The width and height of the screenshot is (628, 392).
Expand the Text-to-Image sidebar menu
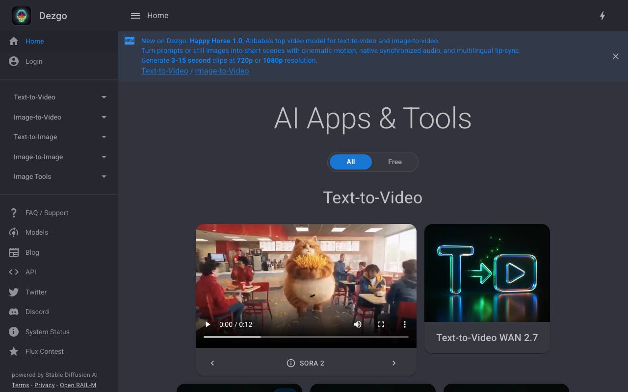coord(59,137)
